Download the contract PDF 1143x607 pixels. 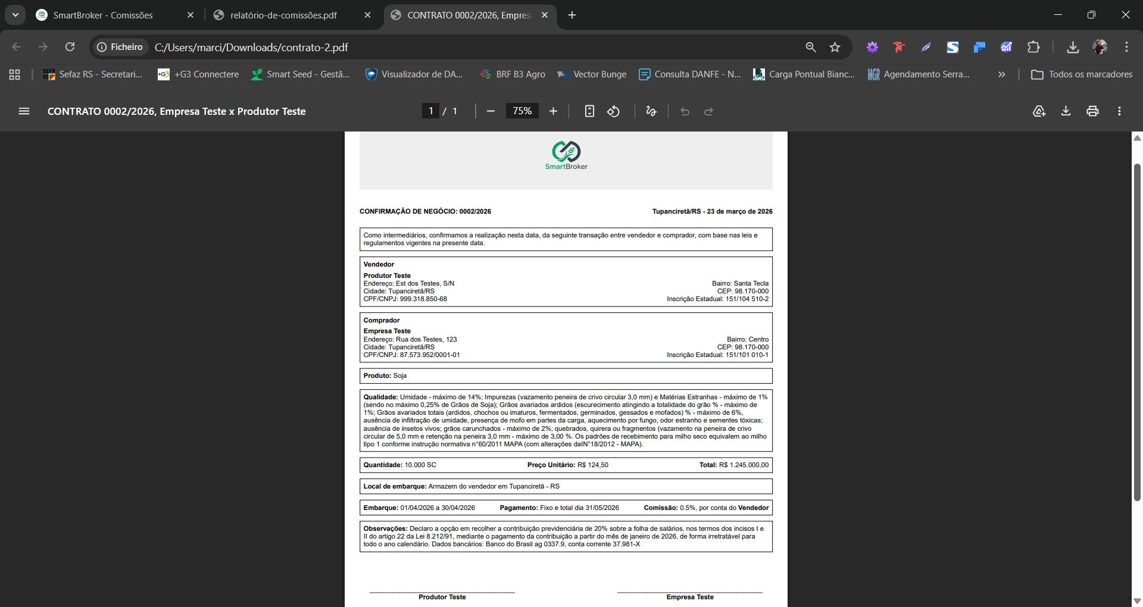[x=1066, y=111]
